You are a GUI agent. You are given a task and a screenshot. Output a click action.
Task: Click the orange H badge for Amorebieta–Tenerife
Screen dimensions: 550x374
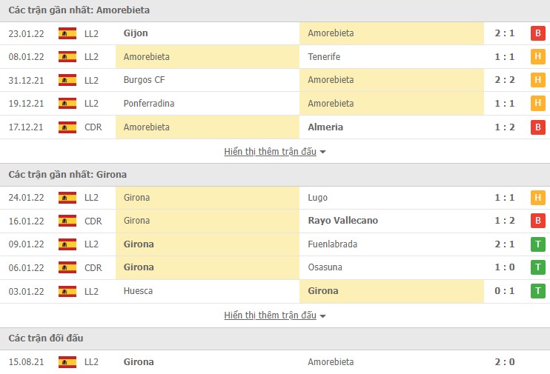pos(537,57)
